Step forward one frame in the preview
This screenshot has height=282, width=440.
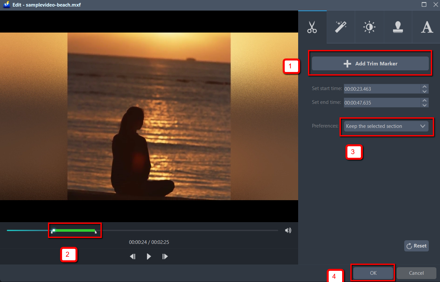(165, 256)
